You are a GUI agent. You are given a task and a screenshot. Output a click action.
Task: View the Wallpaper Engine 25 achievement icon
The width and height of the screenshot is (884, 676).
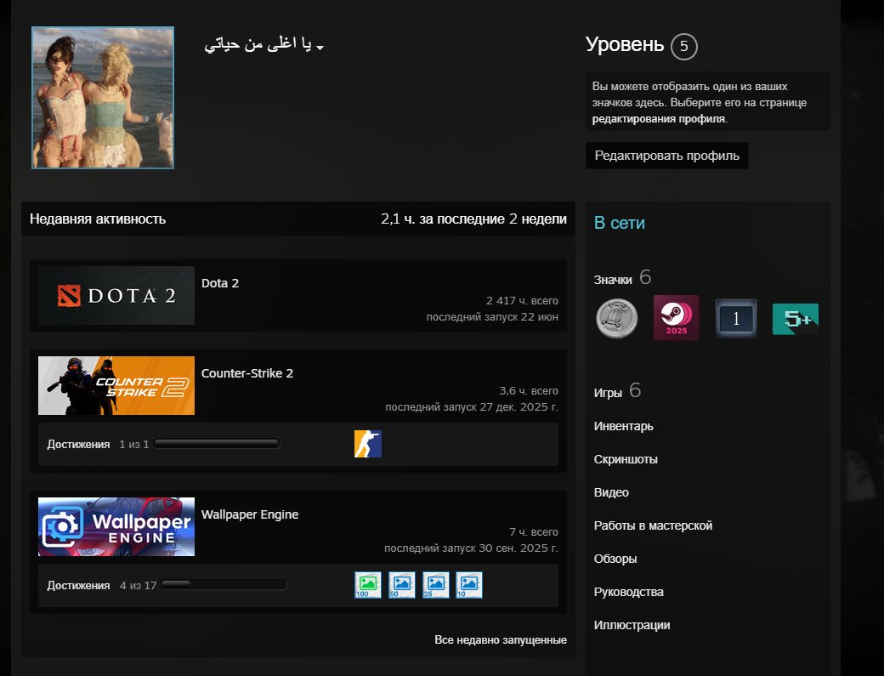tap(436, 585)
